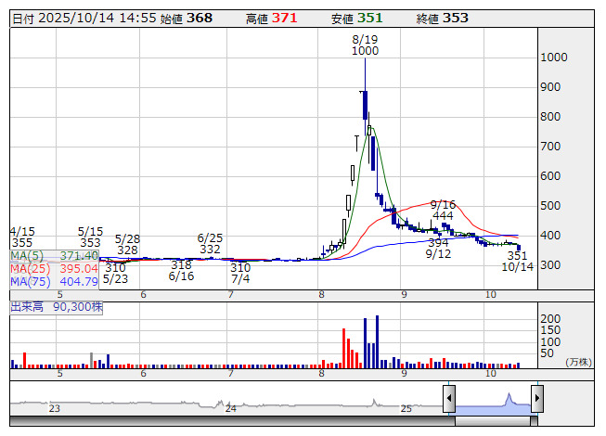Click the 6/25 332 price annotation

[210, 243]
